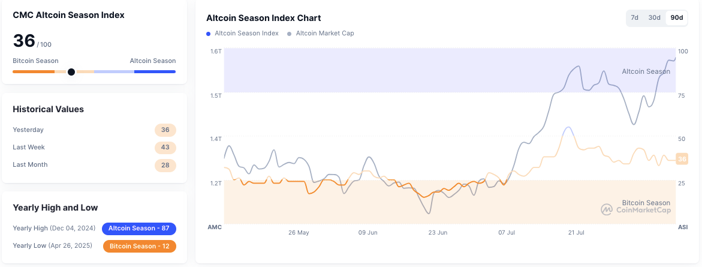The width and height of the screenshot is (702, 267).
Task: Click the 21 Jul date marker on axis
Action: tap(576, 232)
